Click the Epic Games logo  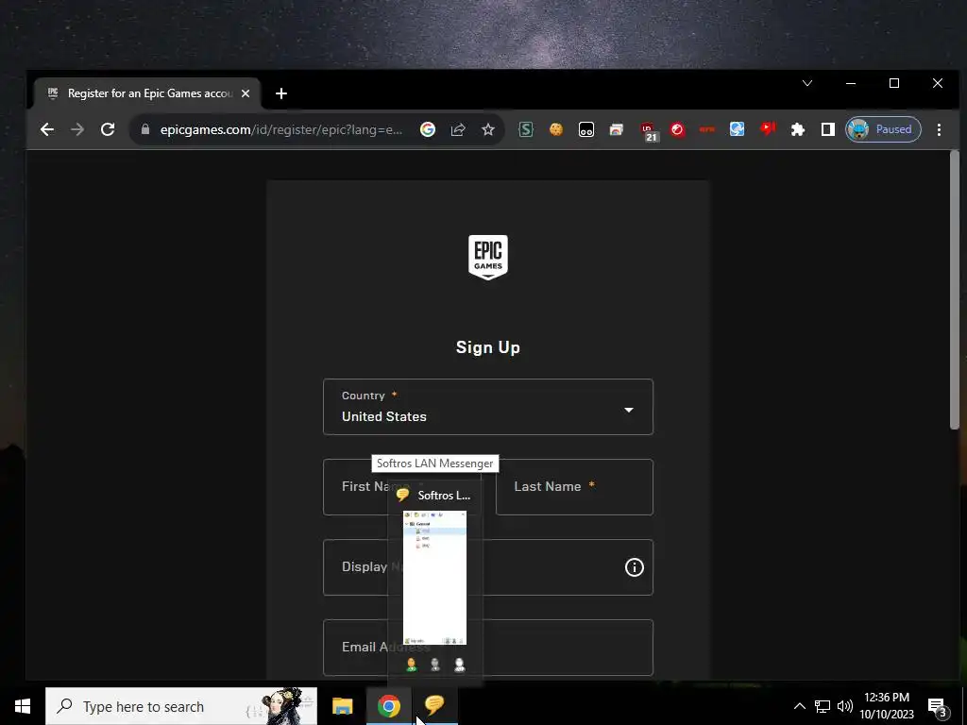488,257
